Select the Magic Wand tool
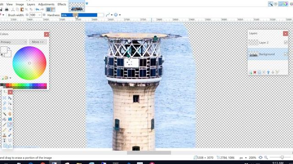This screenshot has width=293, height=164. 5,114
